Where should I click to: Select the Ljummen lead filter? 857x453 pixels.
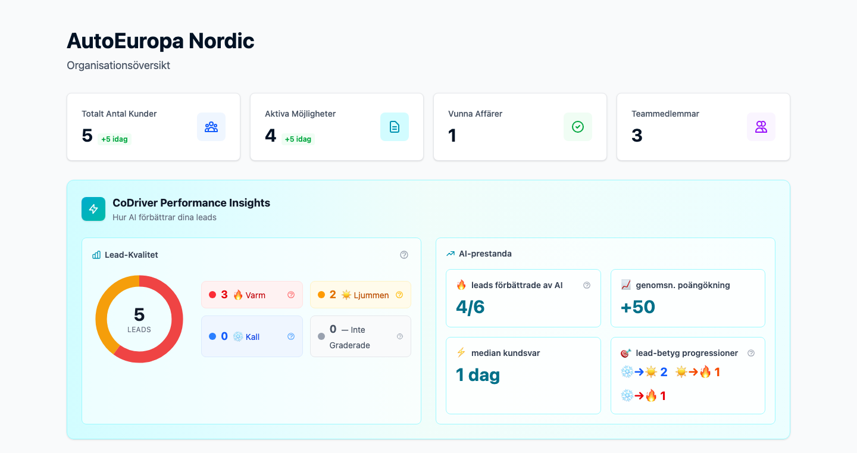(x=361, y=294)
